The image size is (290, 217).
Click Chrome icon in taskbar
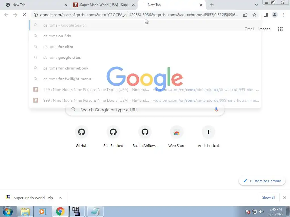click(x=60, y=211)
